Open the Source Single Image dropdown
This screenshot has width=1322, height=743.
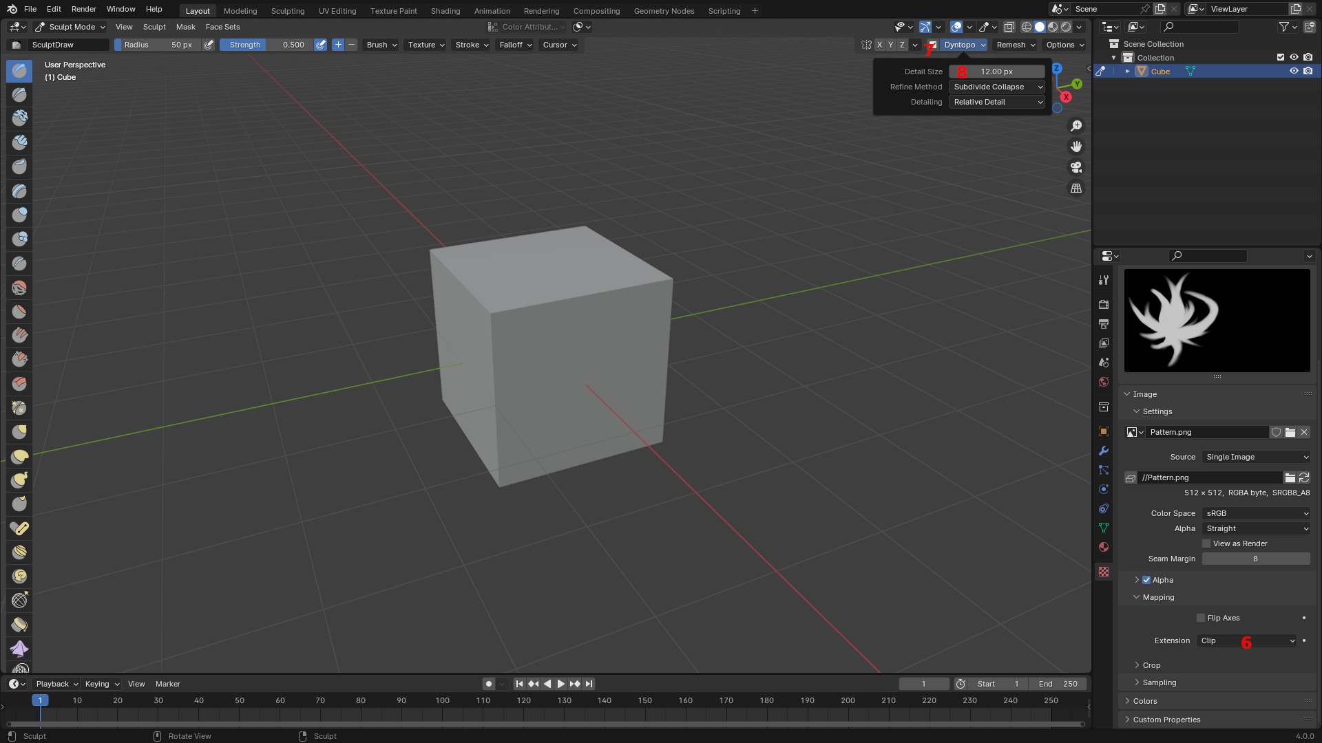pos(1256,457)
